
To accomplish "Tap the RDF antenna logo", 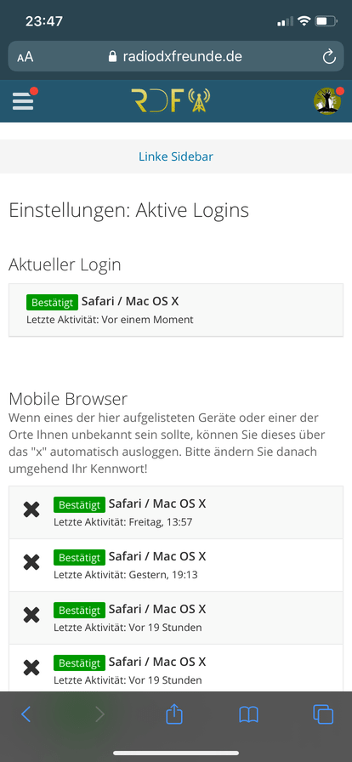I will 171,100.
